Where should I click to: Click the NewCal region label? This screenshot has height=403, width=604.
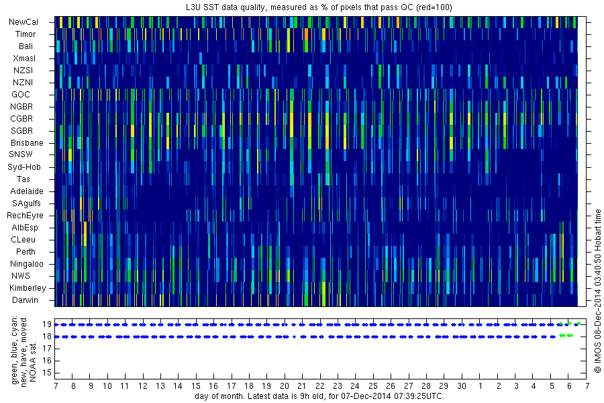point(23,22)
